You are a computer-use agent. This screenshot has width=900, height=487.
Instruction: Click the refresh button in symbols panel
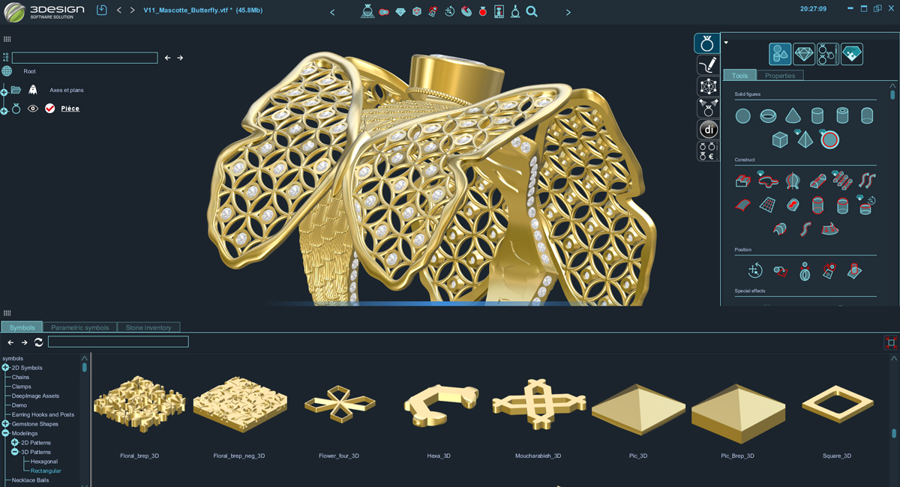39,342
